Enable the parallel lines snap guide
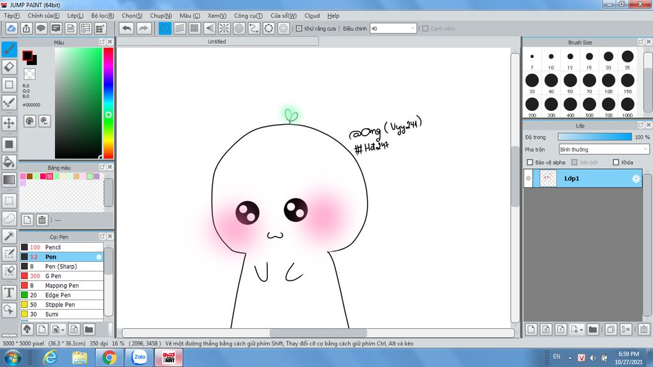The width and height of the screenshot is (653, 367). [180, 28]
